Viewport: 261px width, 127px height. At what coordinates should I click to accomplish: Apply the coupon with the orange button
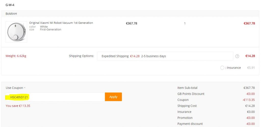[x=113, y=97]
